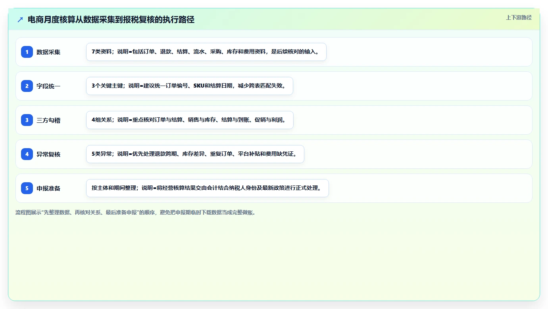Click the 3个关键主键 description box
This screenshot has width=548, height=309.
[190, 86]
